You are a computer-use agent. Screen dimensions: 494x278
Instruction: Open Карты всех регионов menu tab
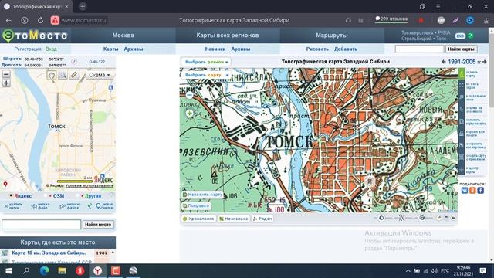[x=228, y=36]
